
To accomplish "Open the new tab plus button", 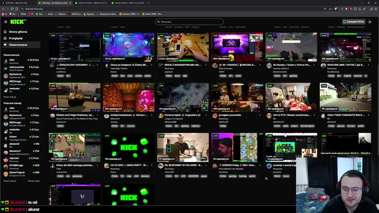I will coord(148,3).
